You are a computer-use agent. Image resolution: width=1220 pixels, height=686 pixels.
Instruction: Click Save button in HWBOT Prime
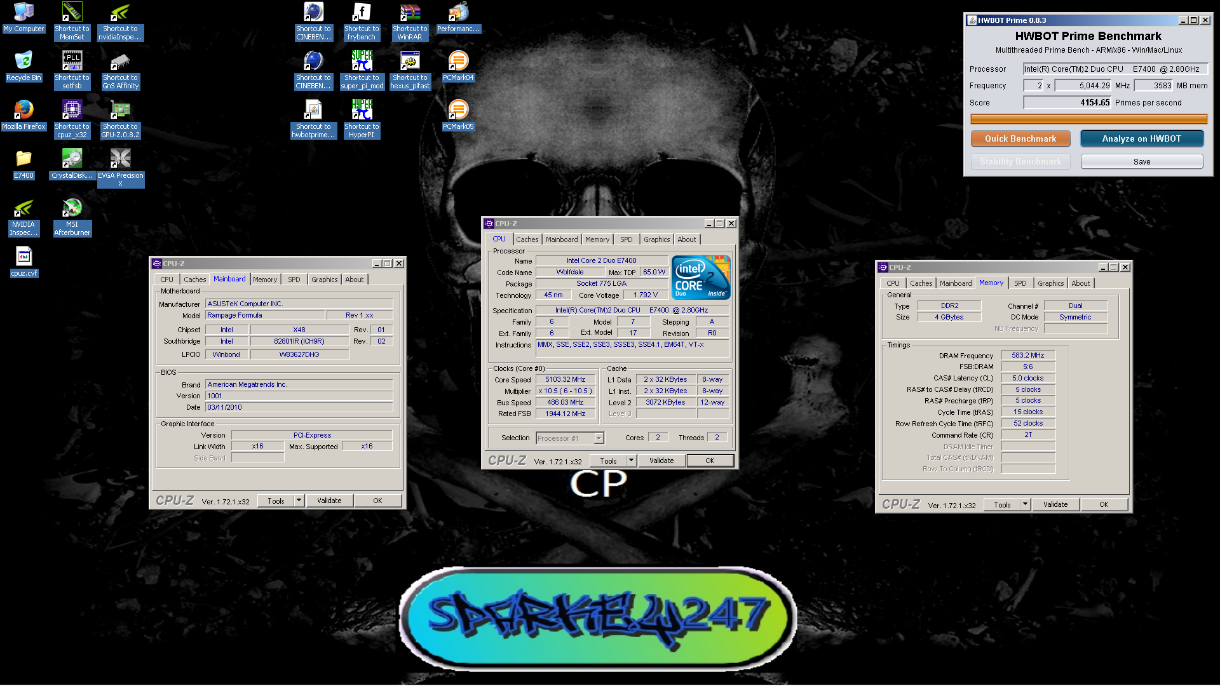coord(1141,162)
